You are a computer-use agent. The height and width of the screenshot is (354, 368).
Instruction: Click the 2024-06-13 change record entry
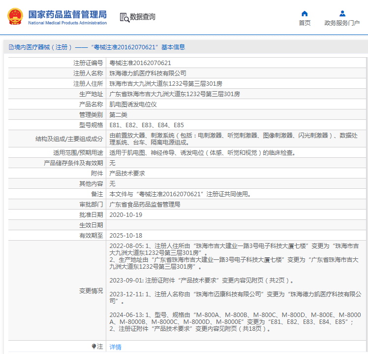235,322
